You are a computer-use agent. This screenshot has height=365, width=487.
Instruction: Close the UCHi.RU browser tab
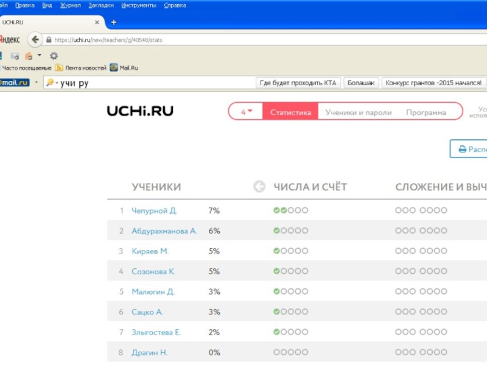(97, 23)
